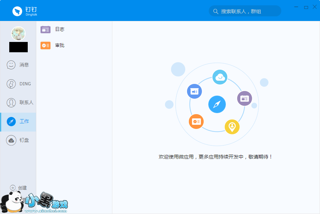Select the 工作 work tab
The width and height of the screenshot is (320, 214).
tap(18, 122)
